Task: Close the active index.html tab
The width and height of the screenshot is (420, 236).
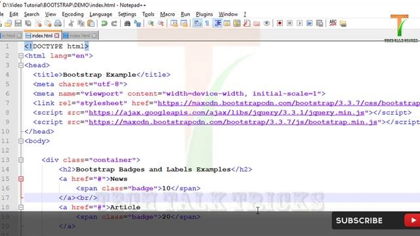Action: 57,35
